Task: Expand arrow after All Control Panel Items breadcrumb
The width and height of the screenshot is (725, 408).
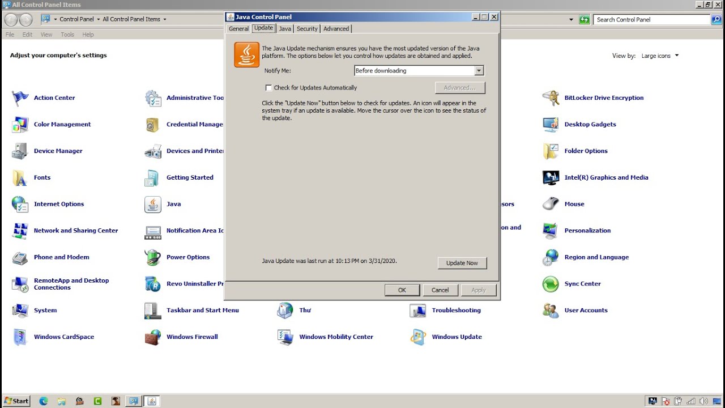Action: click(165, 19)
